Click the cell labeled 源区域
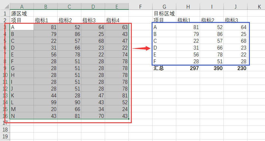 point(22,13)
